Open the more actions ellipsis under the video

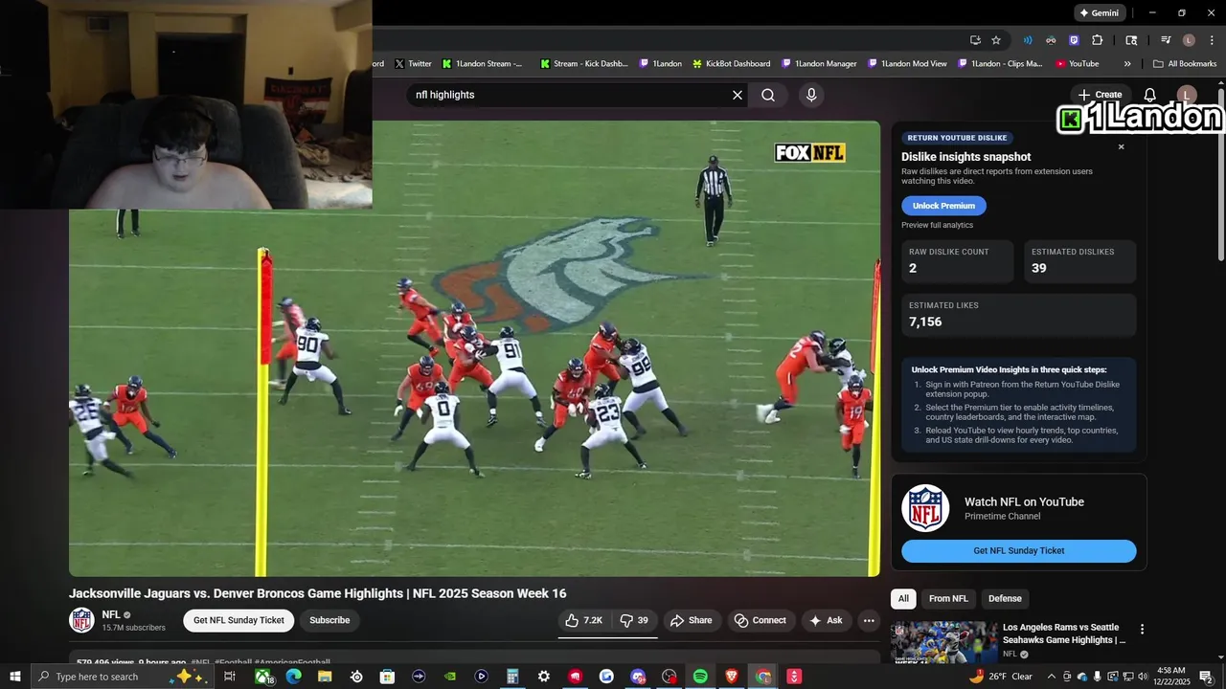tap(869, 620)
